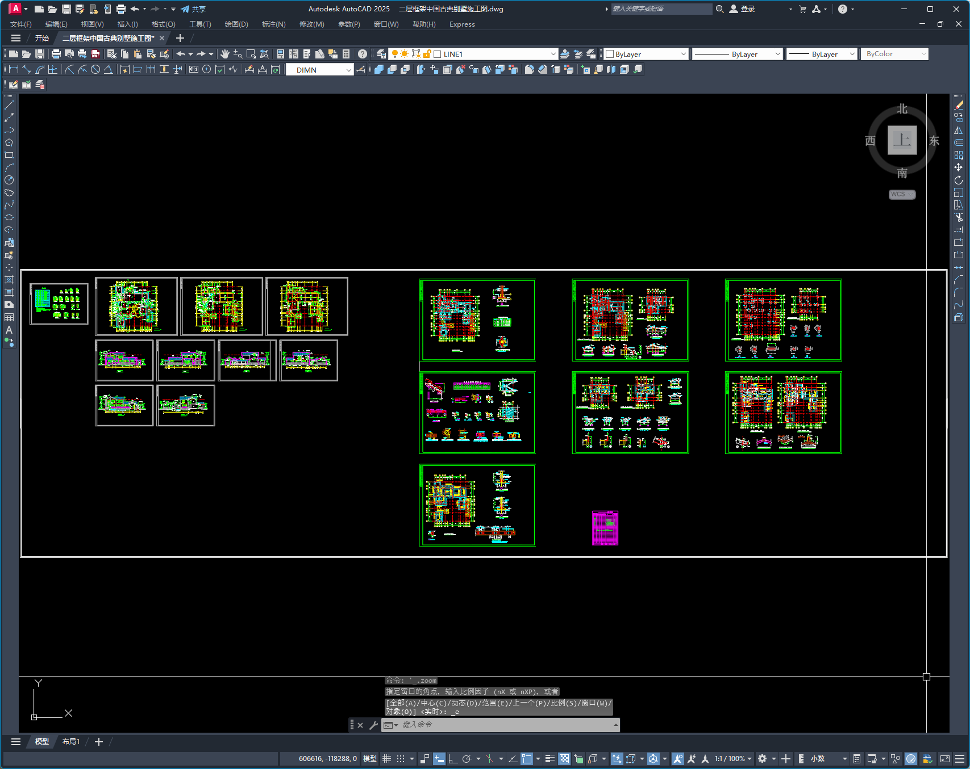970x769 pixels.
Task: Open the 文件(F) menu
Action: point(21,24)
